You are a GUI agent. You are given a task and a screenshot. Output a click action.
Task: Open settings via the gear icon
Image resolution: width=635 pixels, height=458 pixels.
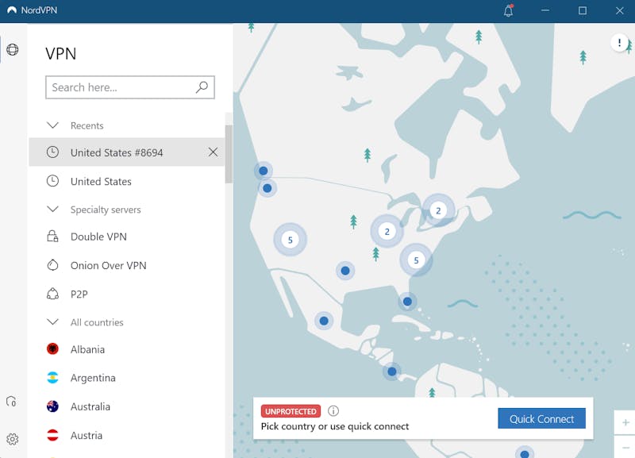coord(12,439)
